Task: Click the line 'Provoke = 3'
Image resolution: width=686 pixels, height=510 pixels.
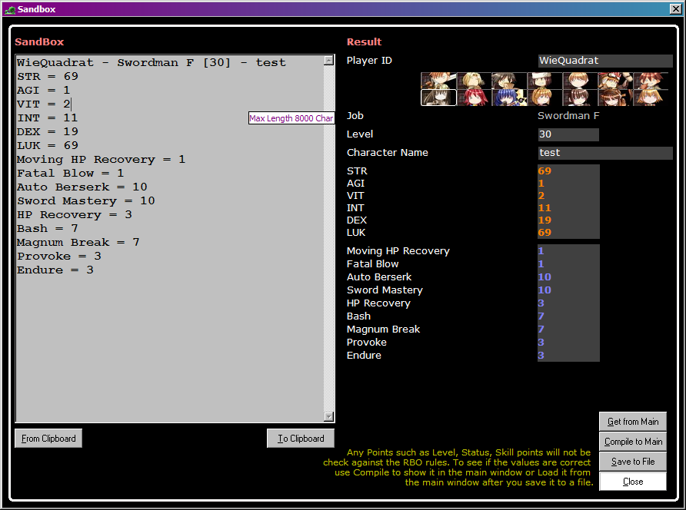Action: (59, 256)
